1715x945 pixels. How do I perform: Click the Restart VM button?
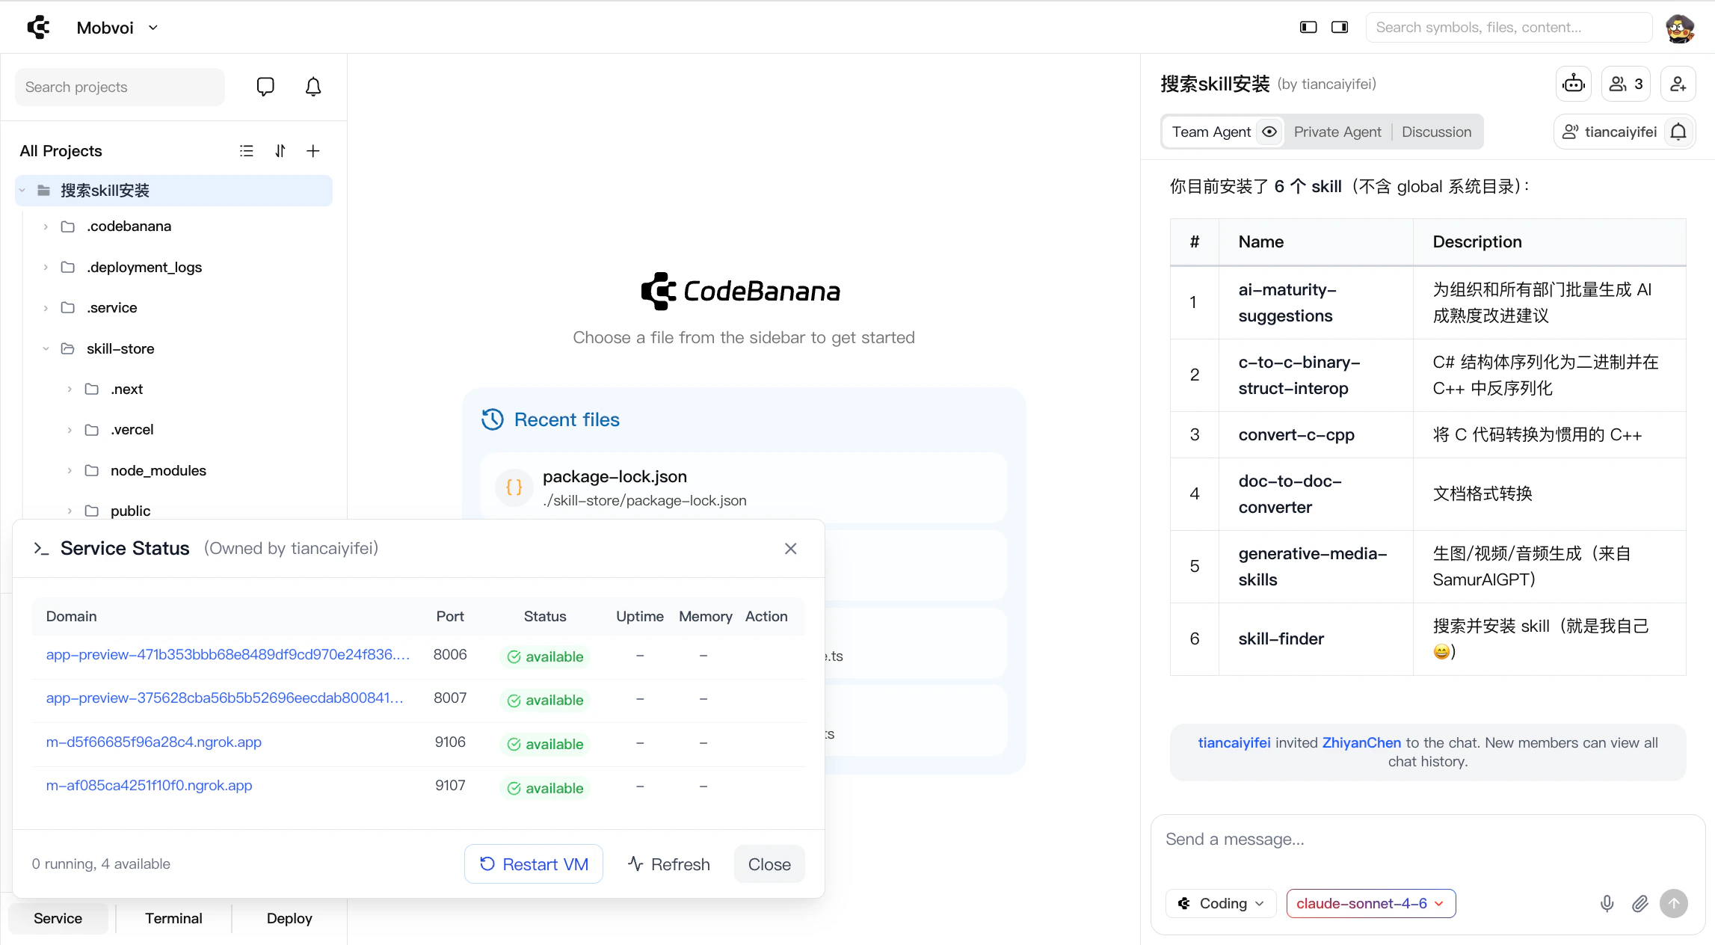coord(534,864)
